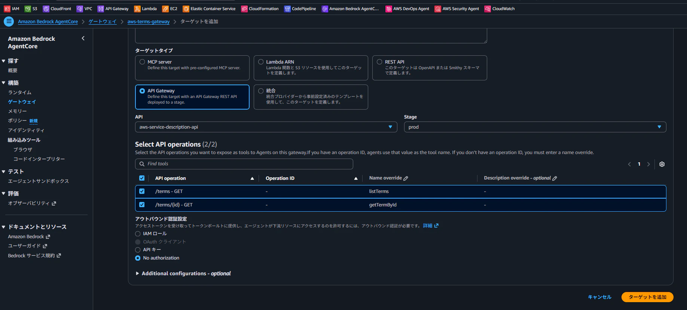Open CloudFormation shortcut icon
Screen dimensions: 687x310
[244, 9]
